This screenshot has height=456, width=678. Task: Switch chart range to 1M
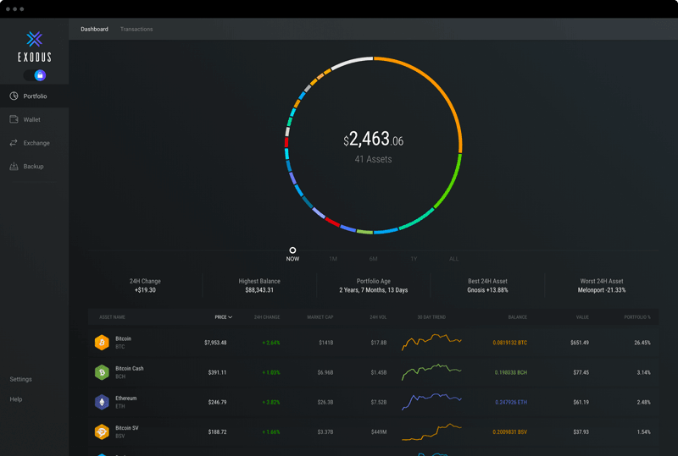(x=333, y=259)
